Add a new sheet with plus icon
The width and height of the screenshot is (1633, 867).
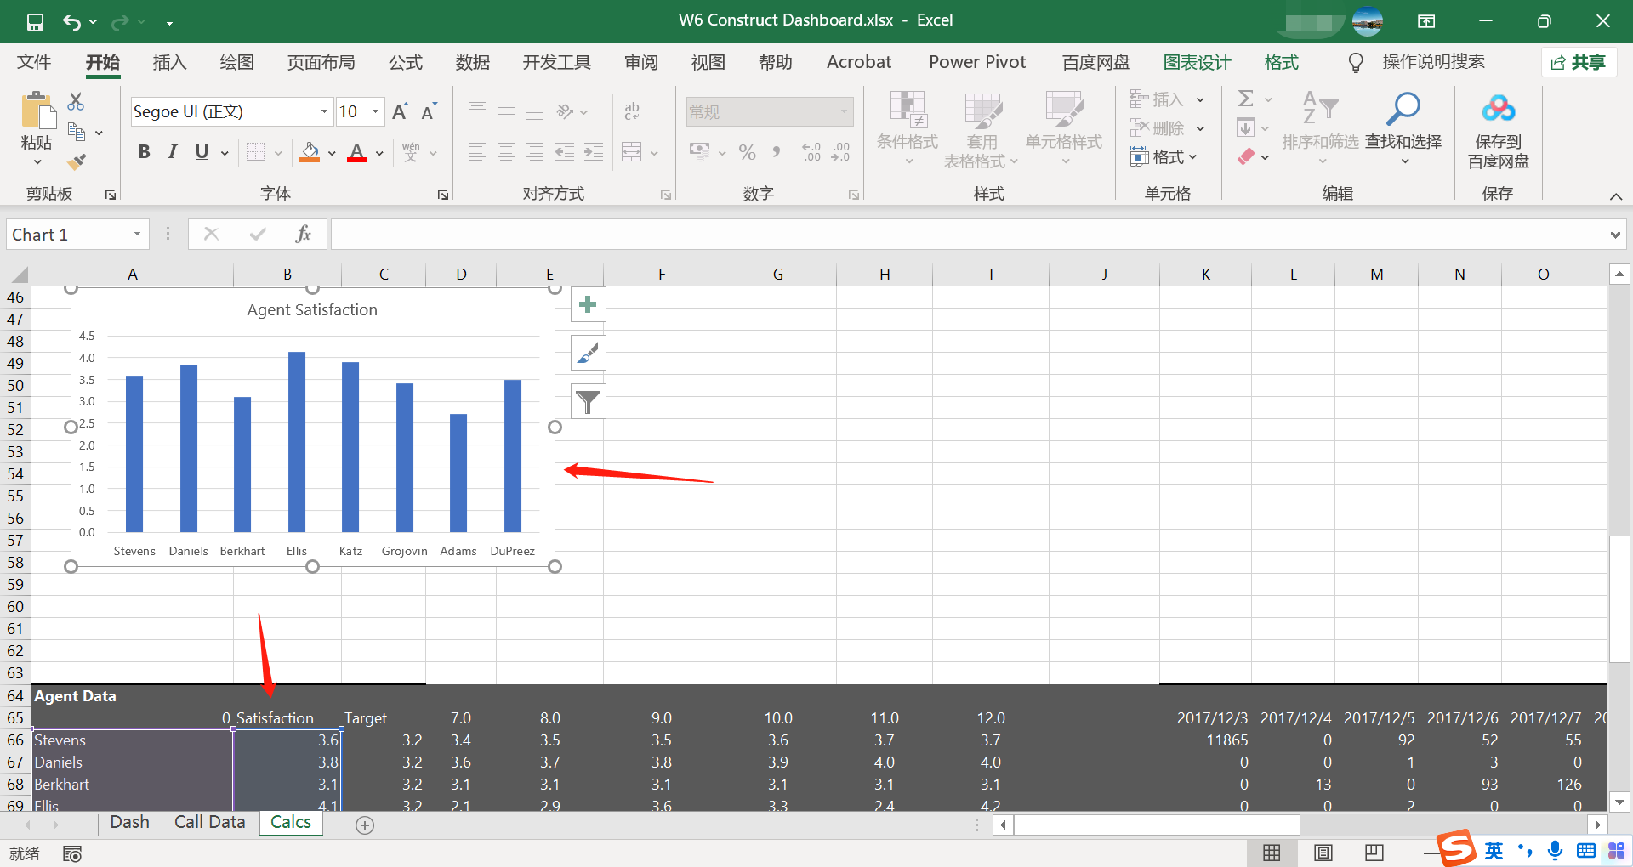tap(365, 824)
